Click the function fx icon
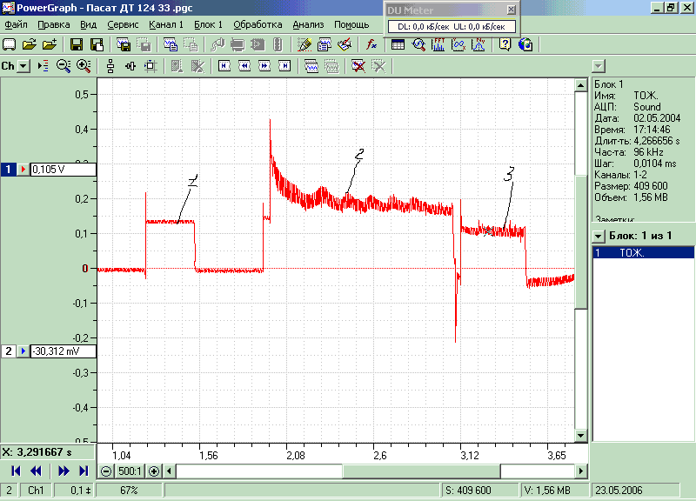Viewport: 696px width, 501px height. pos(371,44)
